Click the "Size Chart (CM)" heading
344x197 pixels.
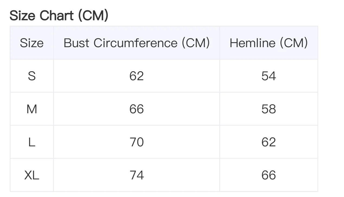tap(59, 15)
